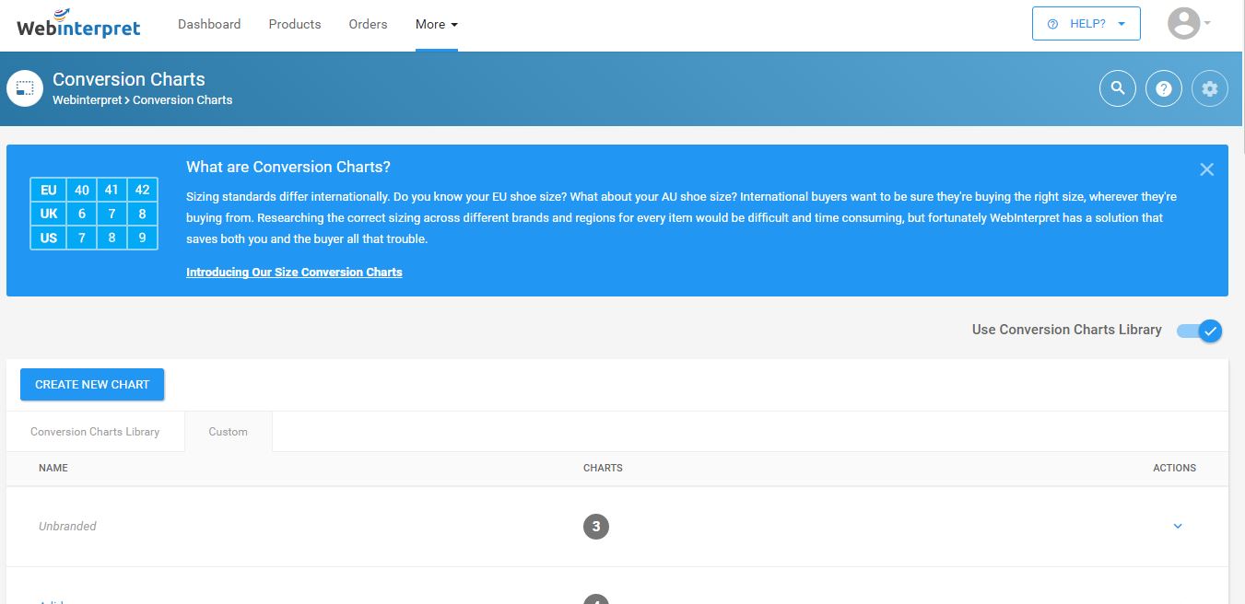Viewport: 1245px width, 604px height.
Task: Open the HELP? dropdown
Action: click(1086, 24)
